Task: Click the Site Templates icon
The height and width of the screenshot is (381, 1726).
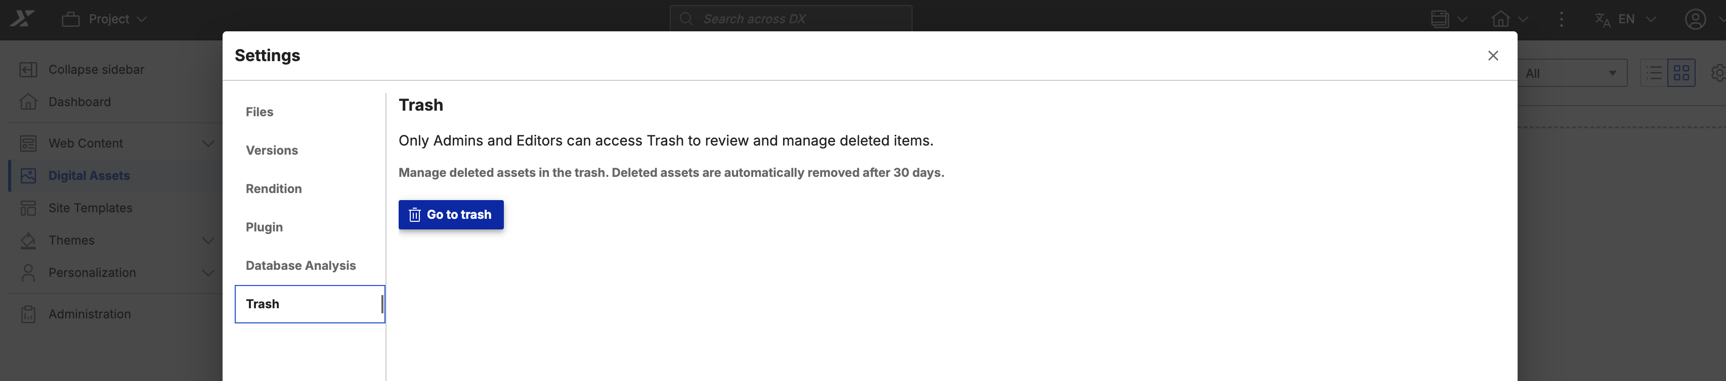Action: coord(28,208)
